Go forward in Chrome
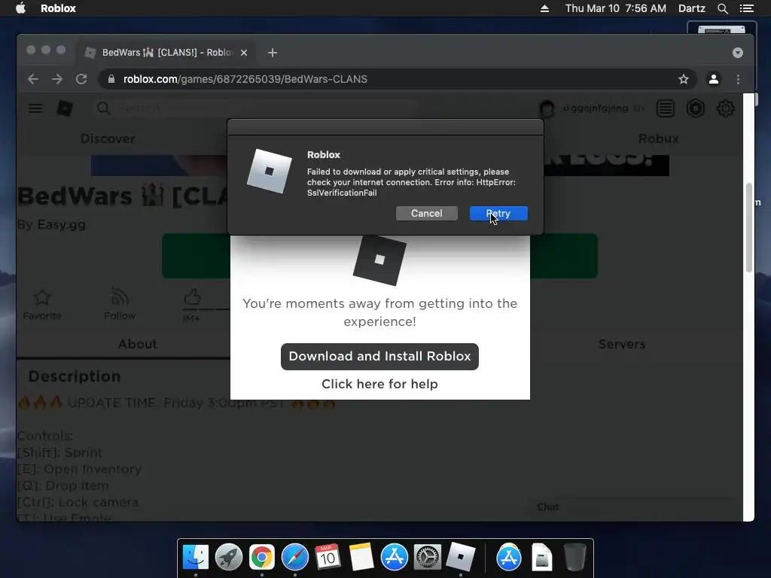 coord(57,79)
